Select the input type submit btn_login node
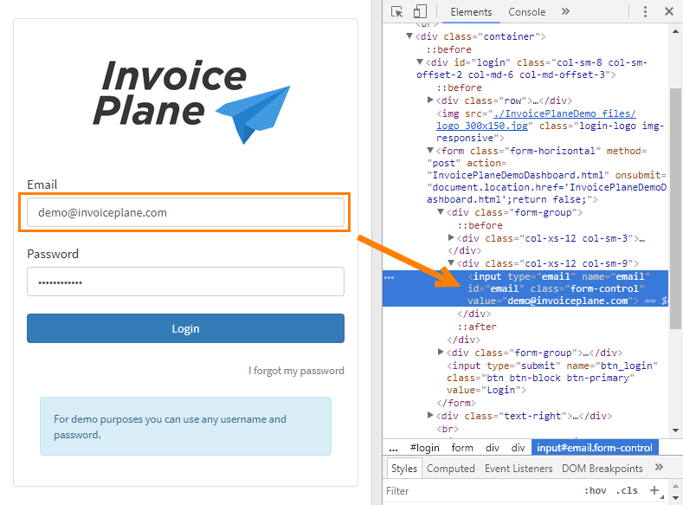 [x=551, y=378]
